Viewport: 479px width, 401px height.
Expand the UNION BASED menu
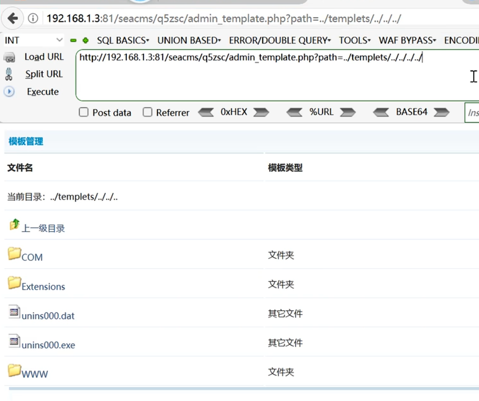[189, 40]
